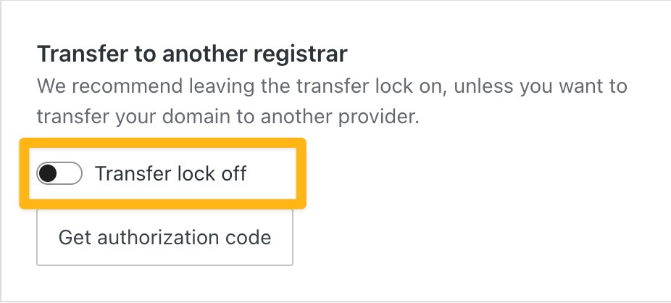Click the transfer lock recommendation paragraph
The image size is (671, 303).
332,101
